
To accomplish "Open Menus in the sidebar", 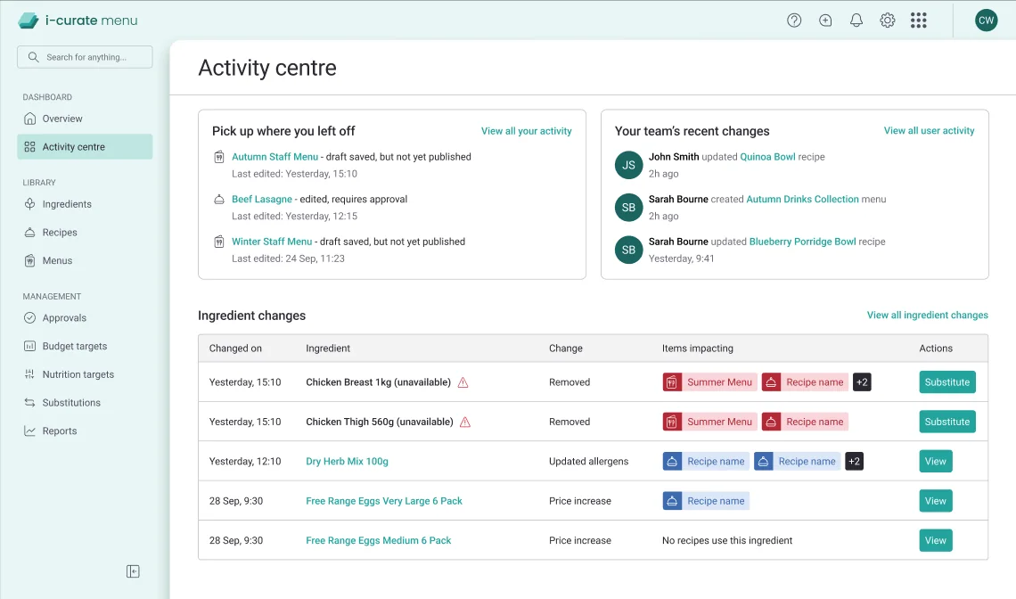I will click(85, 260).
